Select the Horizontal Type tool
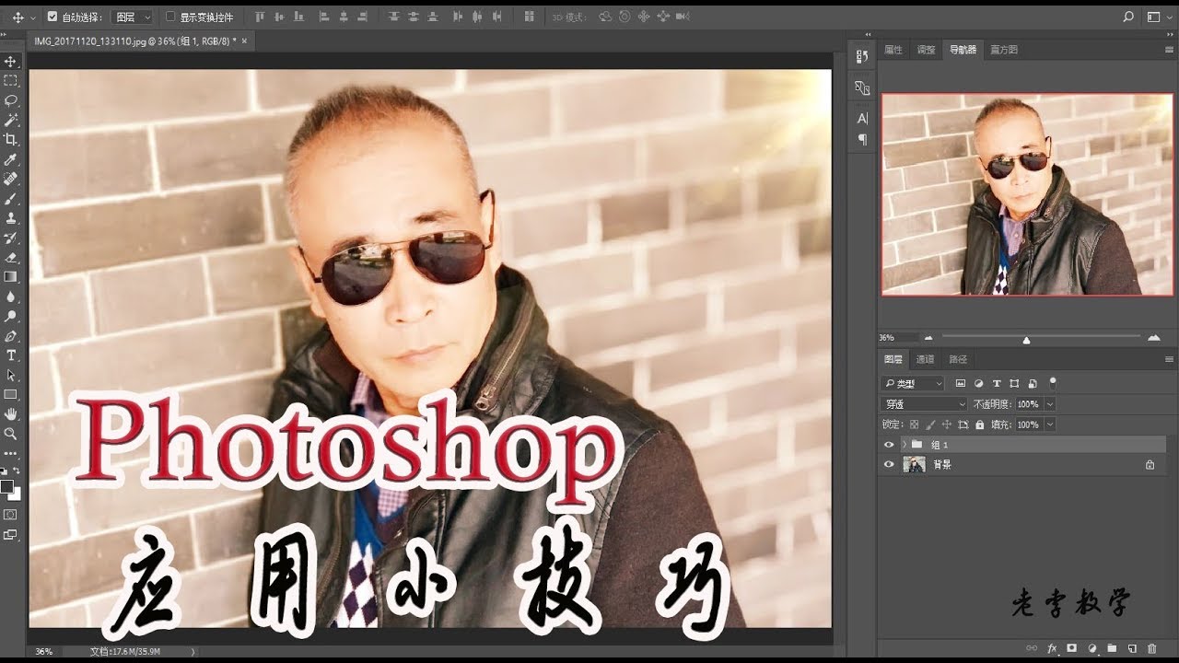This screenshot has width=1179, height=663. pos(11,355)
